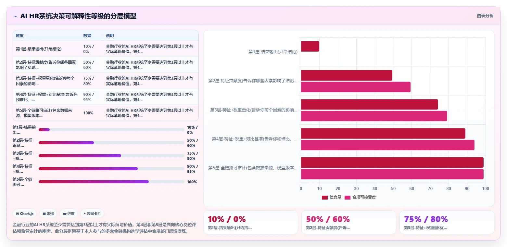The image size is (507, 247).
Task: Click table row 第3层-特征+权重量化
Action: 106,81
